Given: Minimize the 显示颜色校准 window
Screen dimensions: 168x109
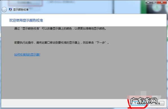Looking at the screenshot, I should (148, 2).
